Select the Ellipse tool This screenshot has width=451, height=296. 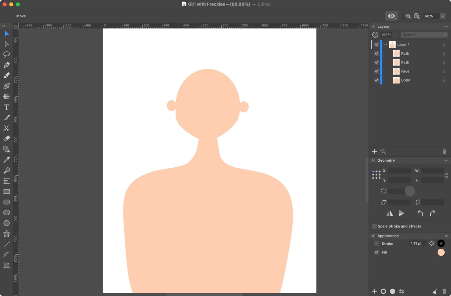6,212
